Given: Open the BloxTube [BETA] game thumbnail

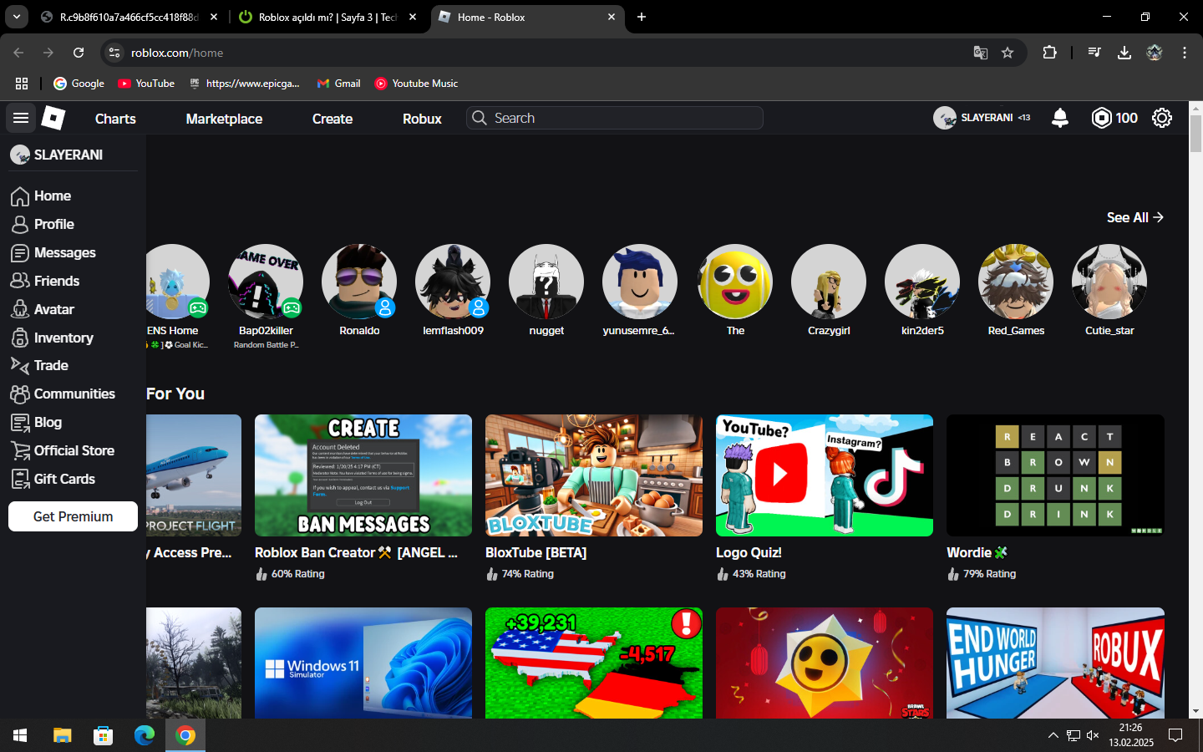Looking at the screenshot, I should point(594,475).
